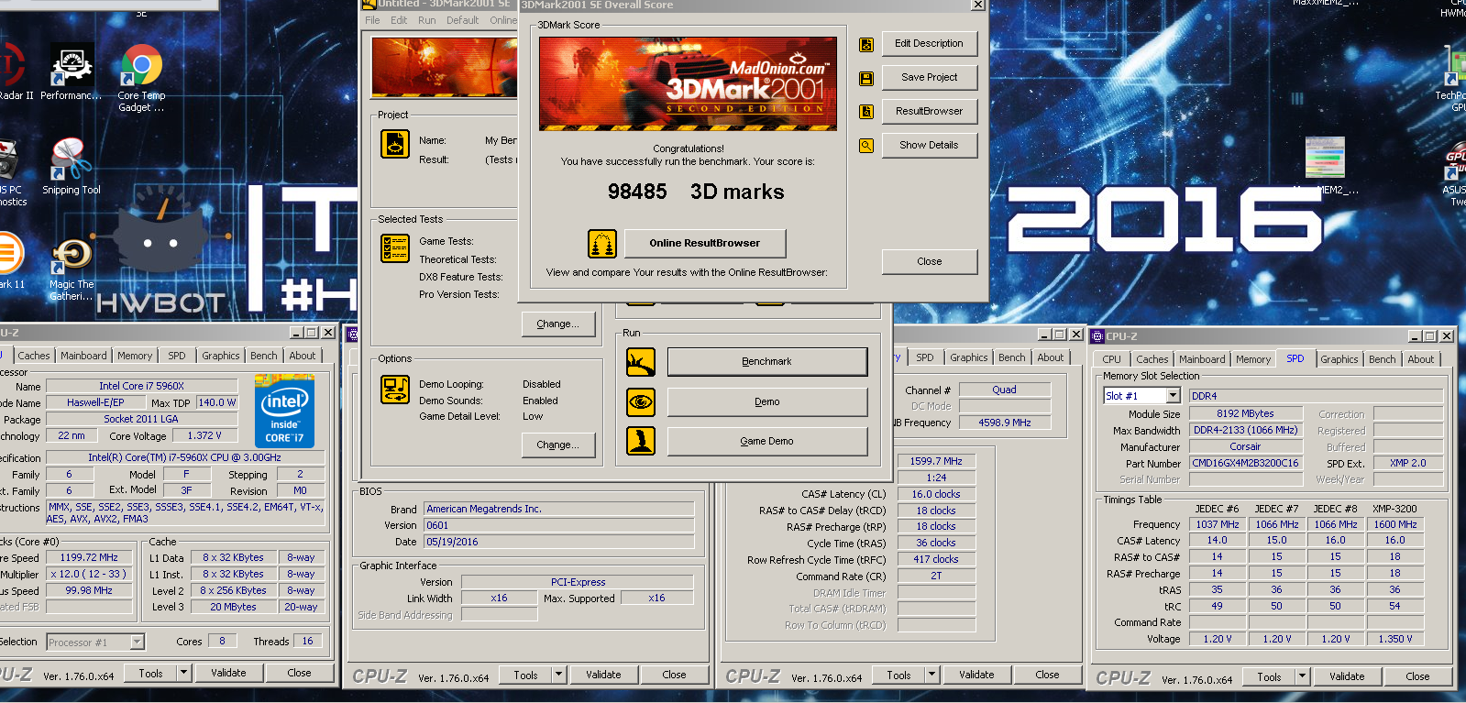This screenshot has width=1466, height=703.
Task: Switch to About tab in CPU window
Action: pyautogui.click(x=303, y=356)
